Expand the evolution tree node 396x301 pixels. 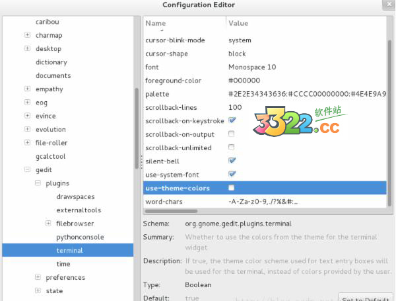coord(27,129)
